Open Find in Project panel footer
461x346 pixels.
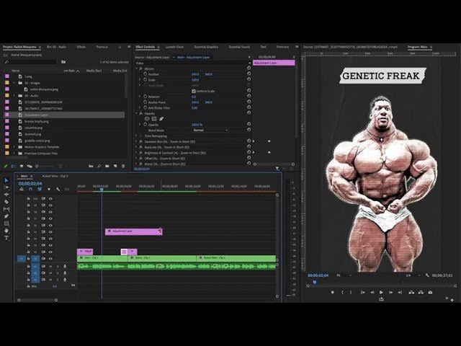[x=99, y=167]
